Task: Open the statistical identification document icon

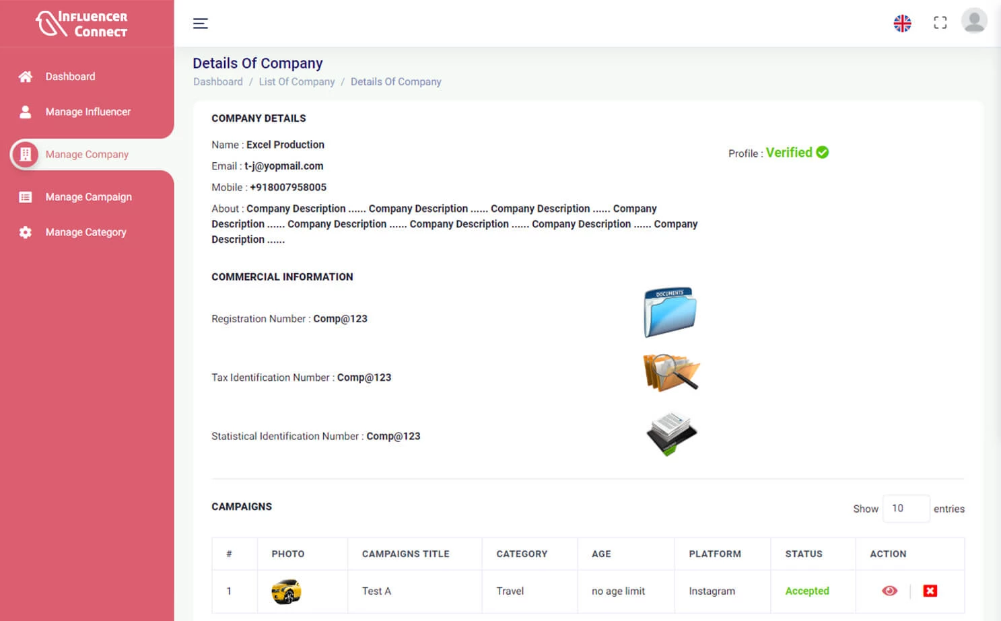Action: click(x=671, y=434)
